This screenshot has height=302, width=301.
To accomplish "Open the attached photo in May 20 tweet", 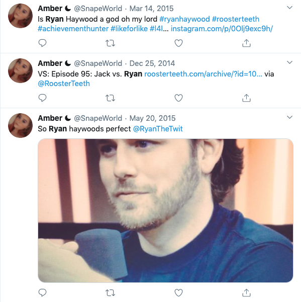I will click(165, 210).
